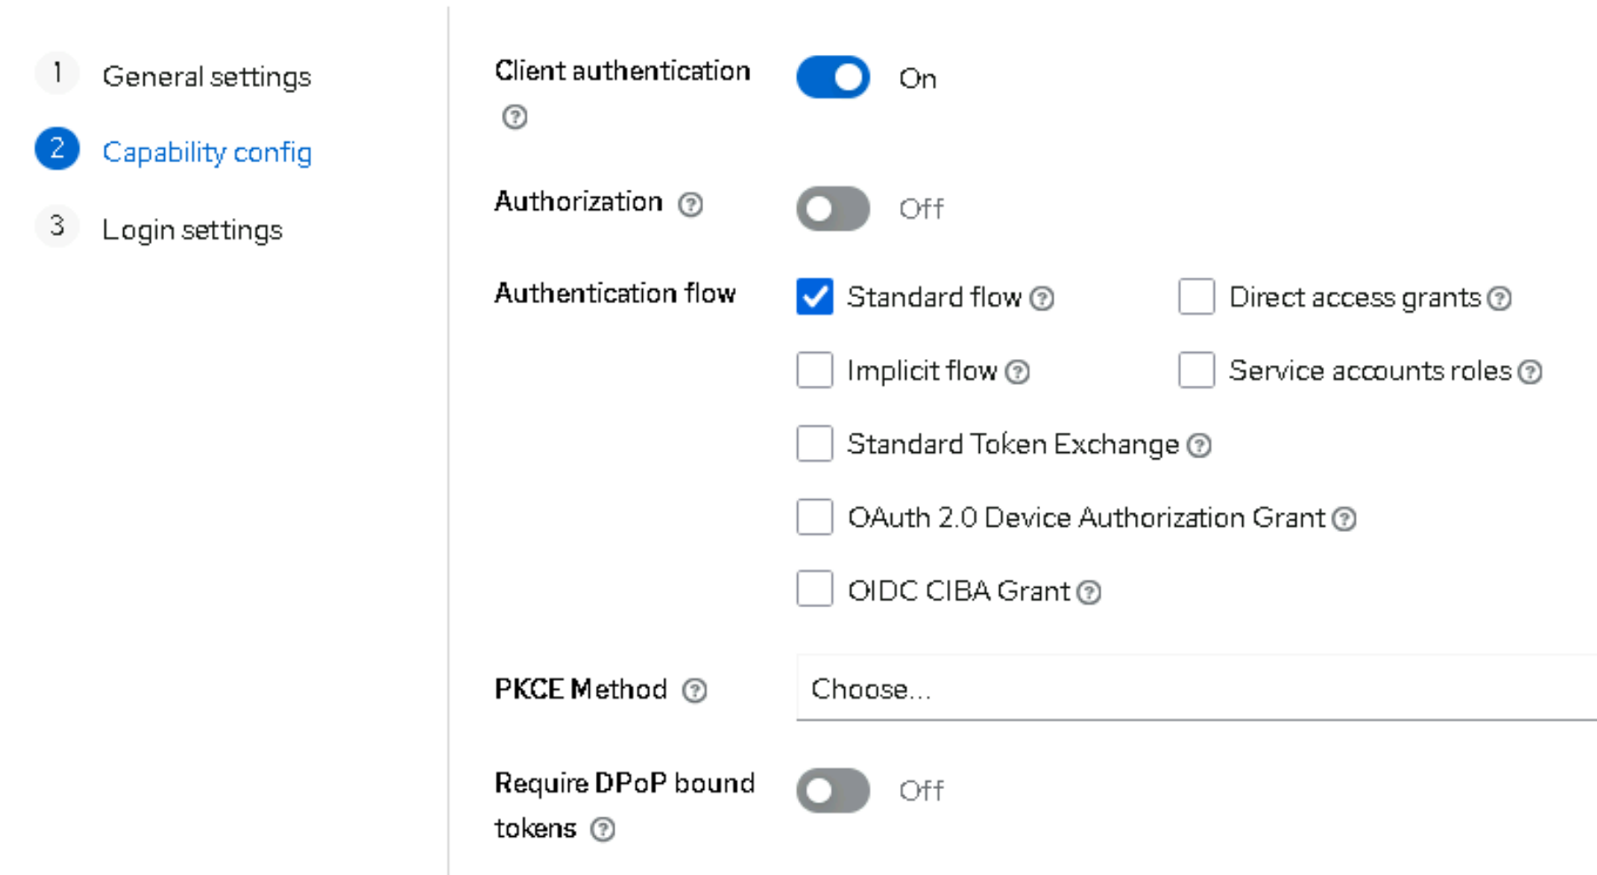This screenshot has width=1597, height=875.
Task: Check the Direct access grants box
Action: 1196,297
